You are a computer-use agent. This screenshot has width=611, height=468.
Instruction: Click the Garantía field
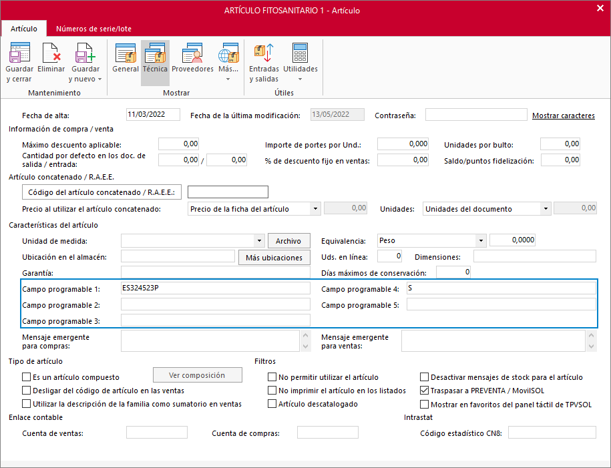(x=216, y=272)
